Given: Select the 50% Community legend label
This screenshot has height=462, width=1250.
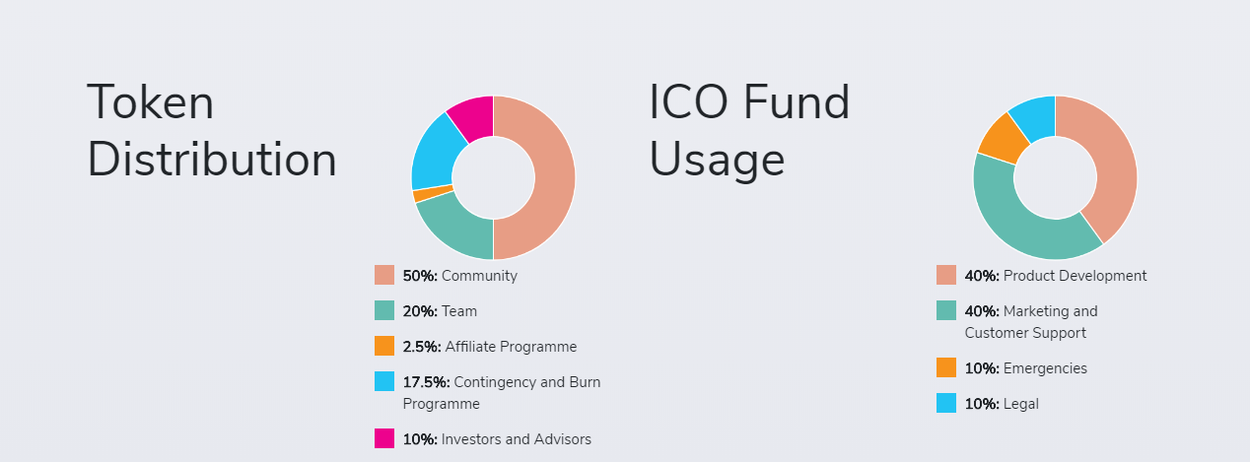Looking at the screenshot, I should (459, 276).
